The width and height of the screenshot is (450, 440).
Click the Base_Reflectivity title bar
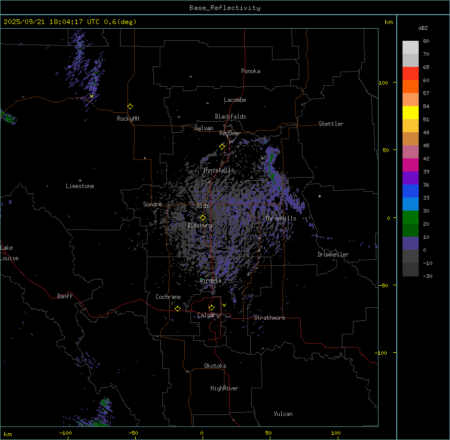point(224,8)
